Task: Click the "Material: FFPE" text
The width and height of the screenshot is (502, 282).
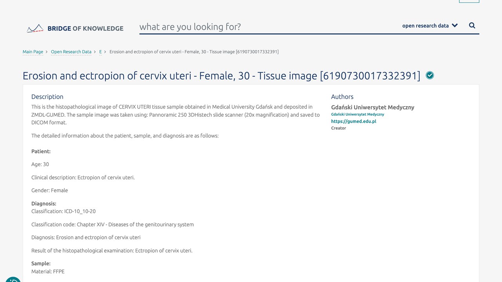Action: click(48, 271)
